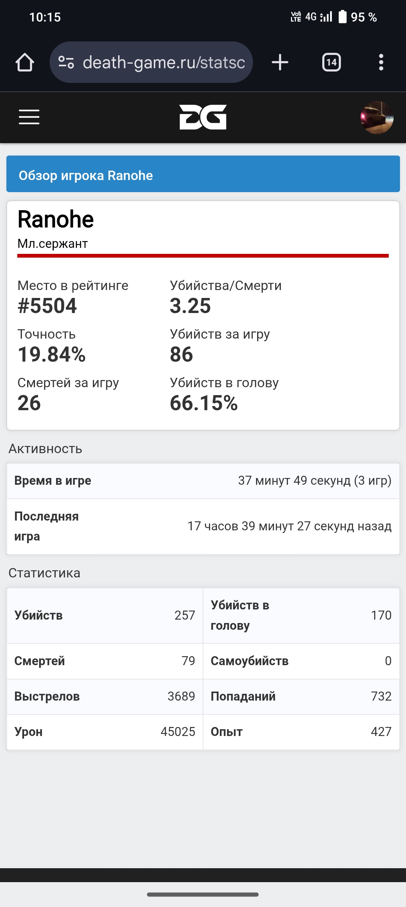This screenshot has height=907, width=406.
Task: Tap the red rank progress bar
Action: [203, 256]
